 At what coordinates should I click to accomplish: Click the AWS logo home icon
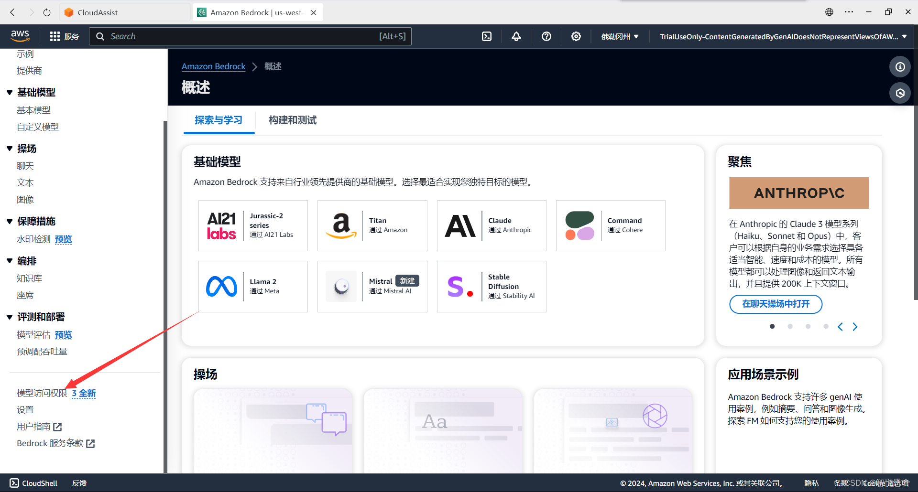click(20, 36)
